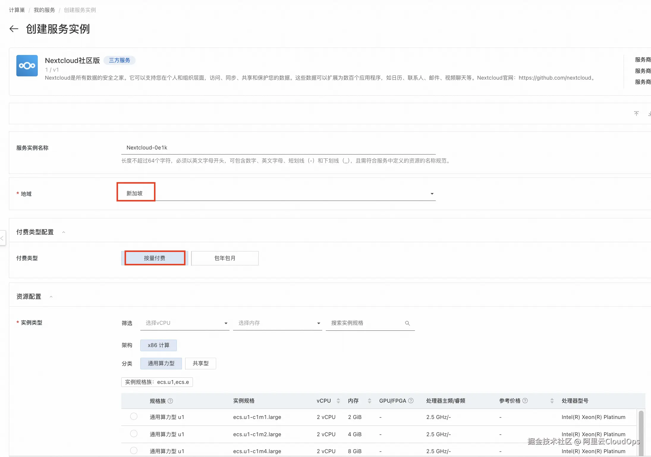The height and width of the screenshot is (457, 651).
Task: Collapse the 付费类型配置 section
Action: click(63, 232)
